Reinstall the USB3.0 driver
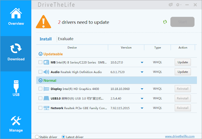 183,98
